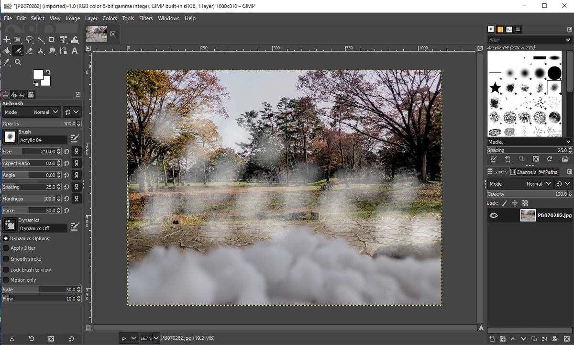Open zoom percentage dropdown
The image size is (574, 345).
[156, 338]
